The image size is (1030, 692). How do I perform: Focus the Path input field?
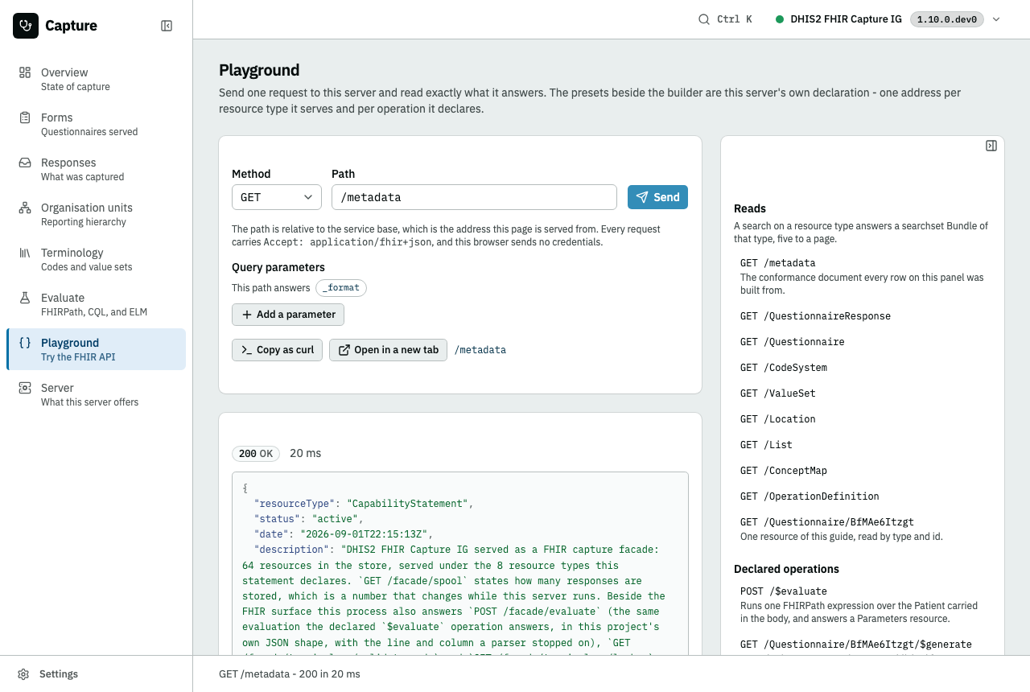pyautogui.click(x=474, y=197)
